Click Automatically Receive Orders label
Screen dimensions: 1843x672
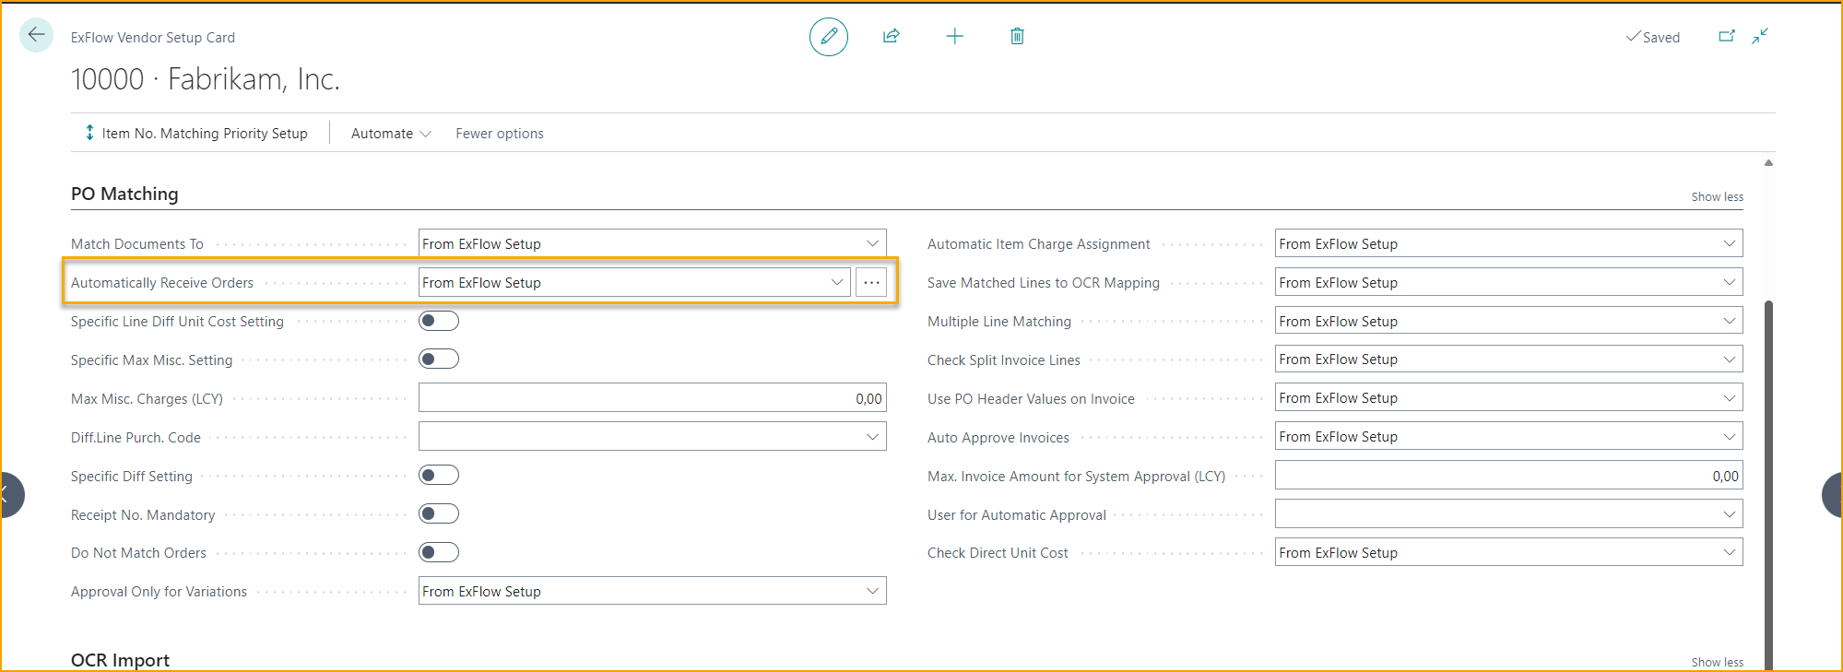[x=162, y=283]
